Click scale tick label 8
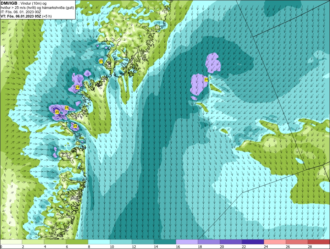 click(89, 247)
